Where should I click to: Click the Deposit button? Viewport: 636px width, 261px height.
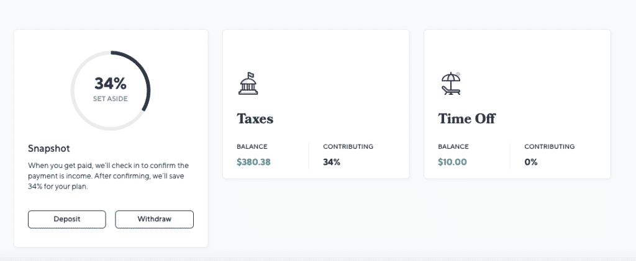[67, 219]
